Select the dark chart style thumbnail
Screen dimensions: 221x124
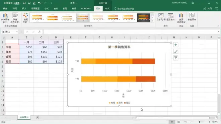[x=144, y=17]
